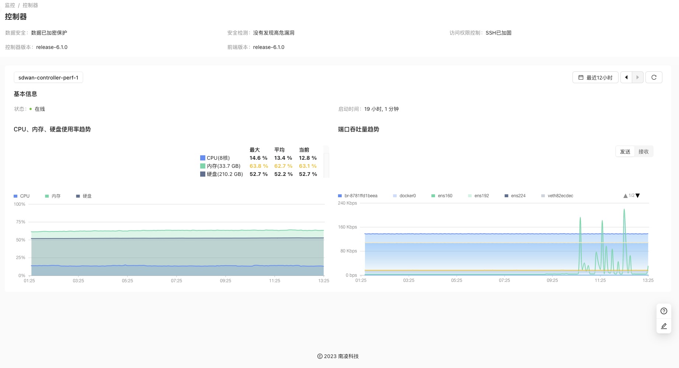Toggle CPU series in usage chart legend
The height and width of the screenshot is (368, 679).
click(22, 196)
